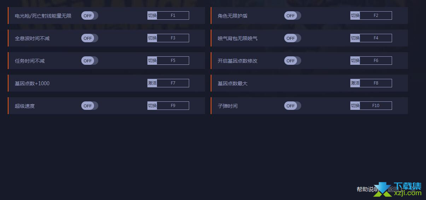
Task: Click 切换 button next to F3
Action: [x=152, y=38]
